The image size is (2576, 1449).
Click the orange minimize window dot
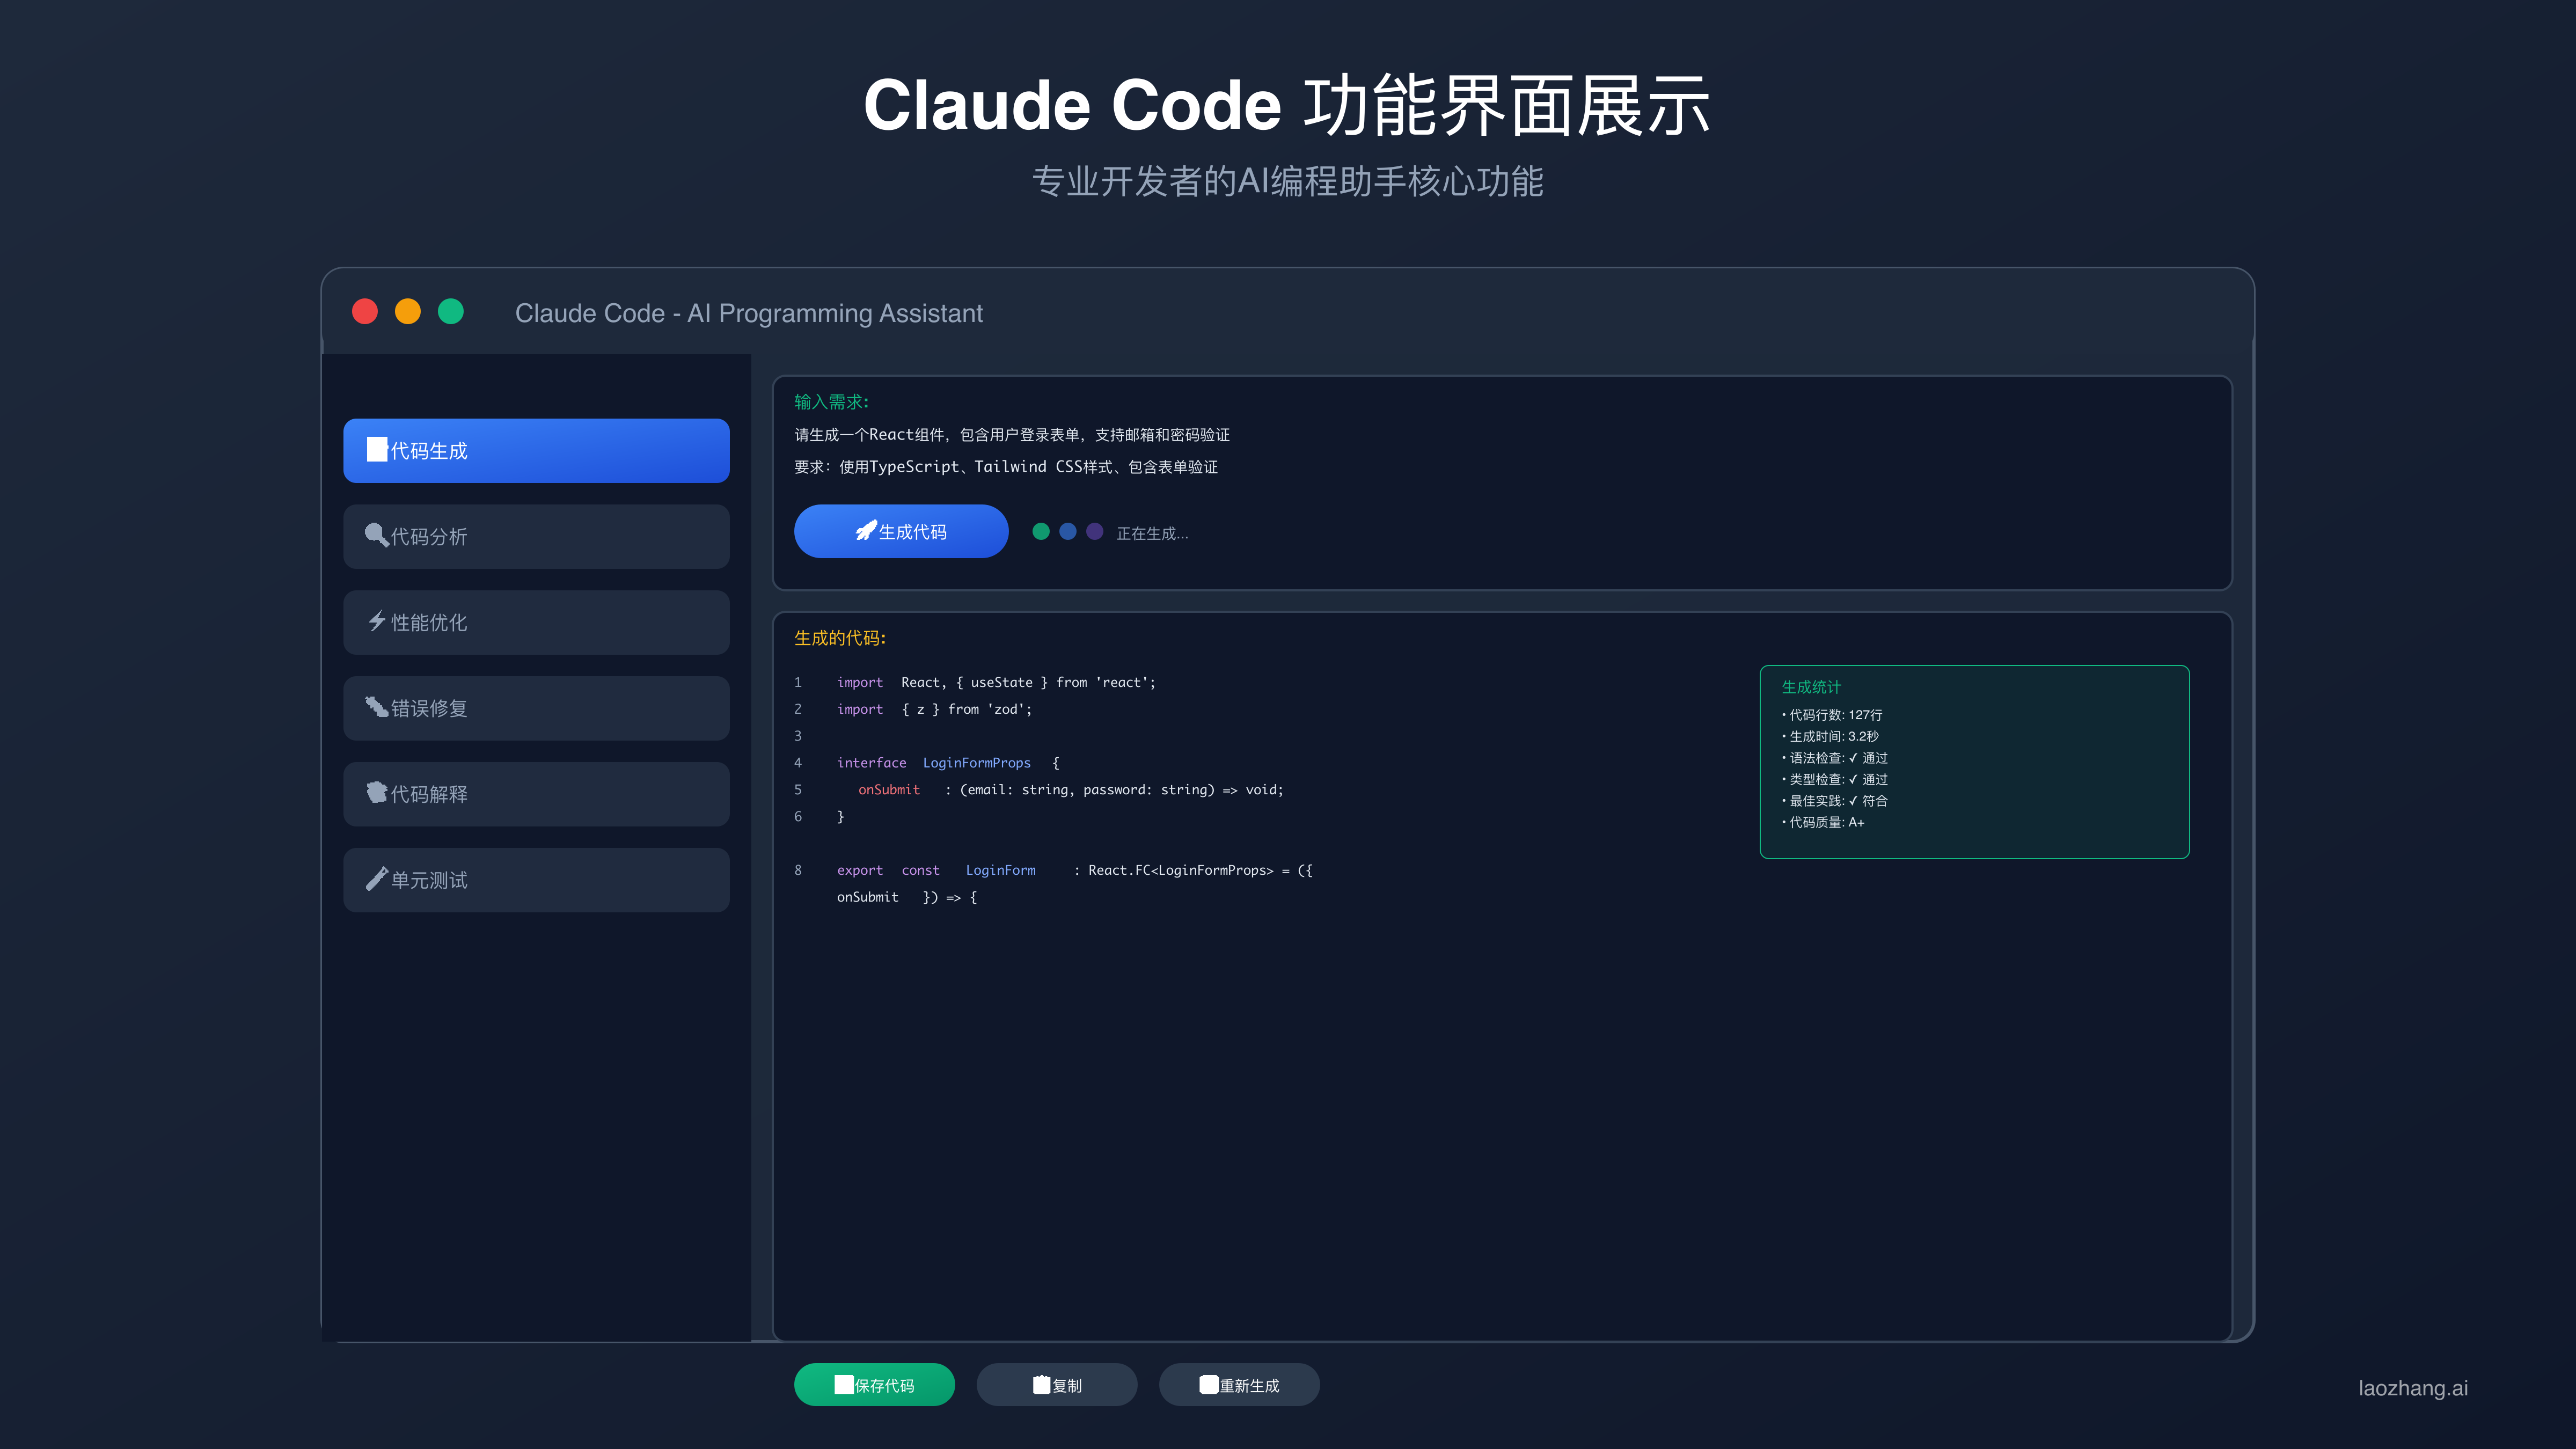pyautogui.click(x=408, y=312)
